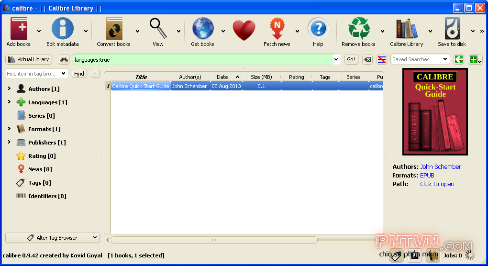This screenshot has height=266, width=488.
Task: Select Series in the tag browser
Action: coord(42,116)
